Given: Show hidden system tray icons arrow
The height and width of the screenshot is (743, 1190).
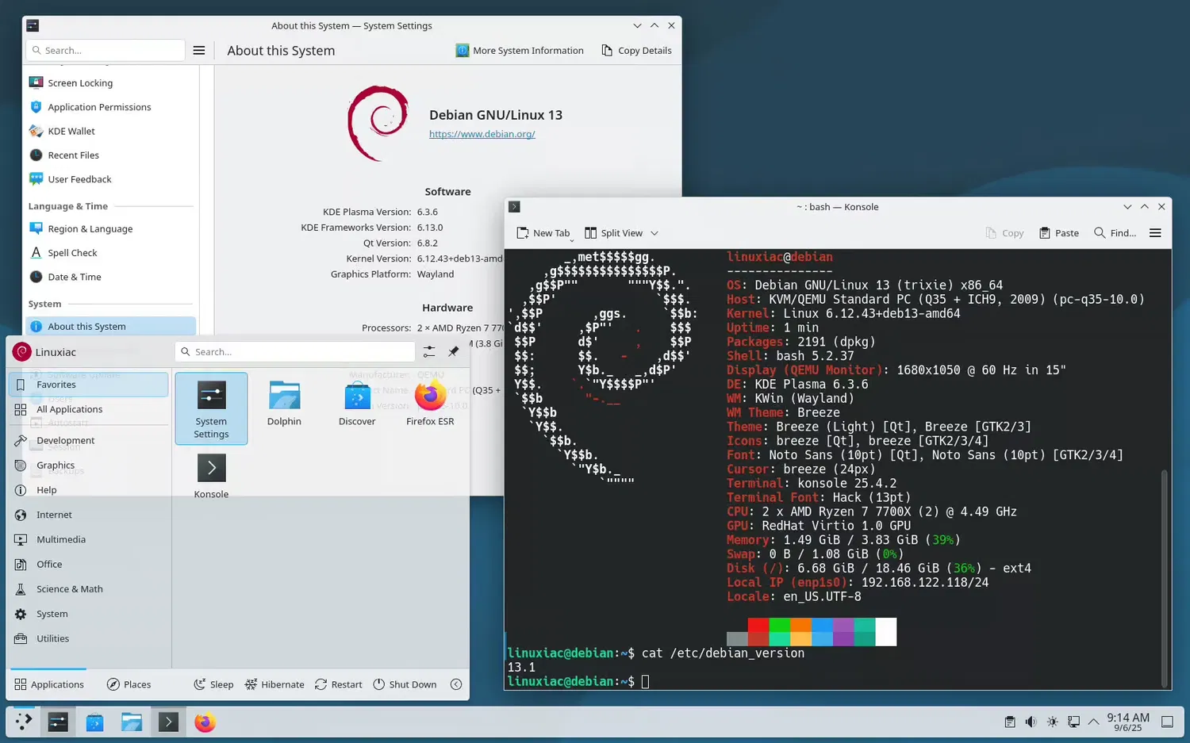Looking at the screenshot, I should (1093, 722).
